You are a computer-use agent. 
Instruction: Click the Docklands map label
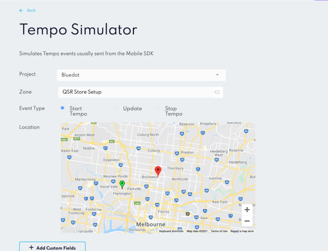[137, 230]
